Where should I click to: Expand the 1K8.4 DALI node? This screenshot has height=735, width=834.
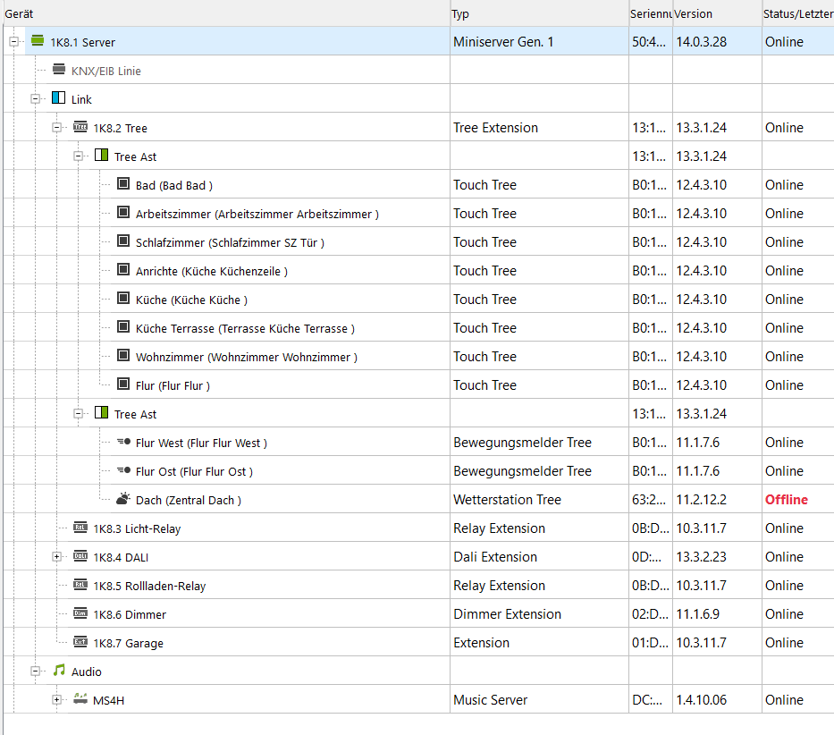pos(56,557)
